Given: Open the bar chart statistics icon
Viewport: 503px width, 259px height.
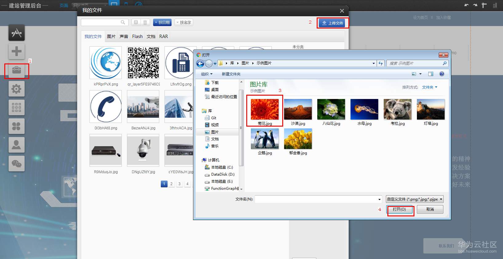Looking at the screenshot, I should coord(495,5).
